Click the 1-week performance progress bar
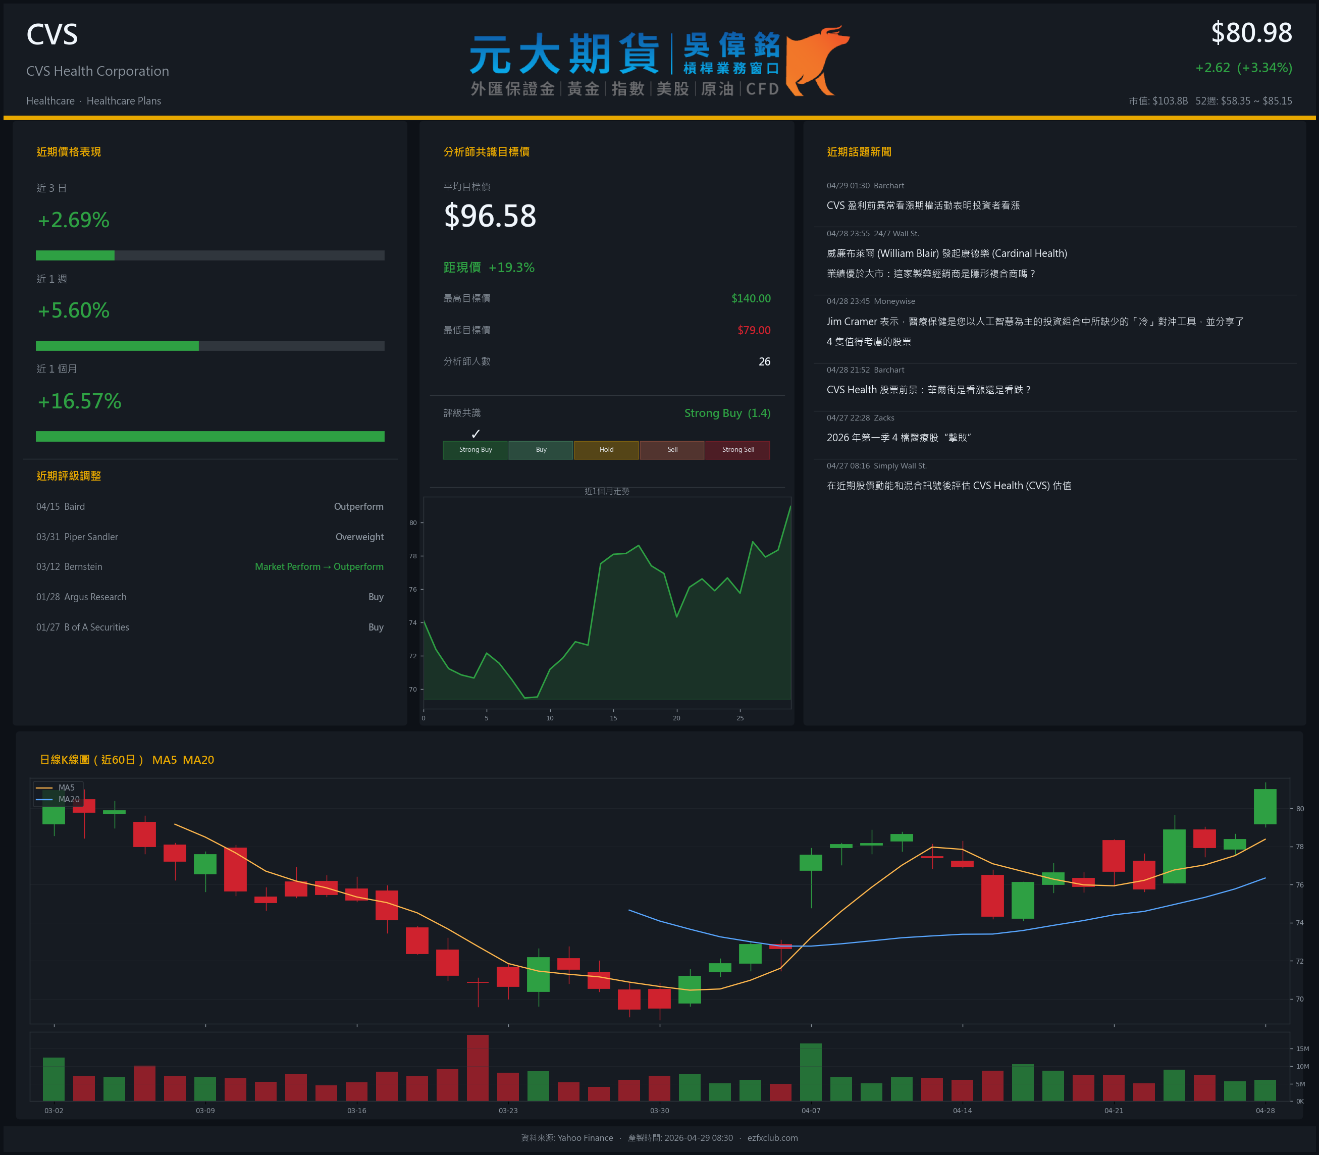 tap(209, 345)
